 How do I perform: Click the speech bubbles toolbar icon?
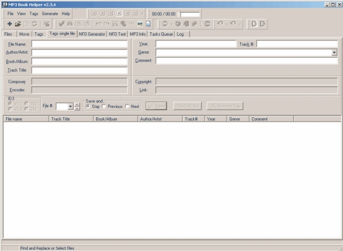click(x=123, y=24)
